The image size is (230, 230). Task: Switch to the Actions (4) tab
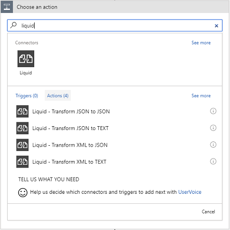pyautogui.click(x=58, y=96)
